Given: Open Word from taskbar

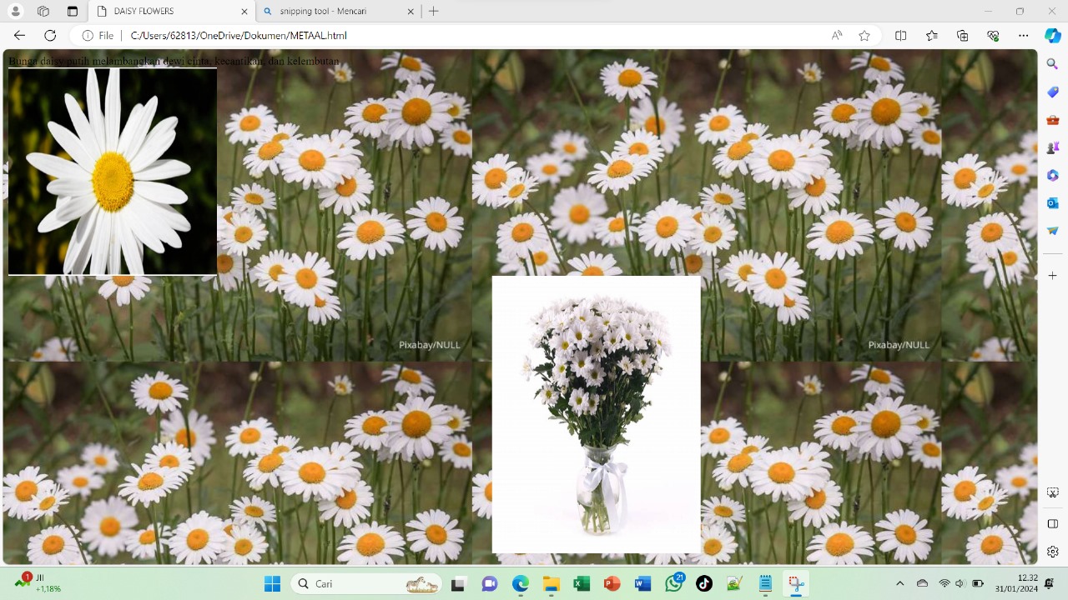Looking at the screenshot, I should coord(642,584).
